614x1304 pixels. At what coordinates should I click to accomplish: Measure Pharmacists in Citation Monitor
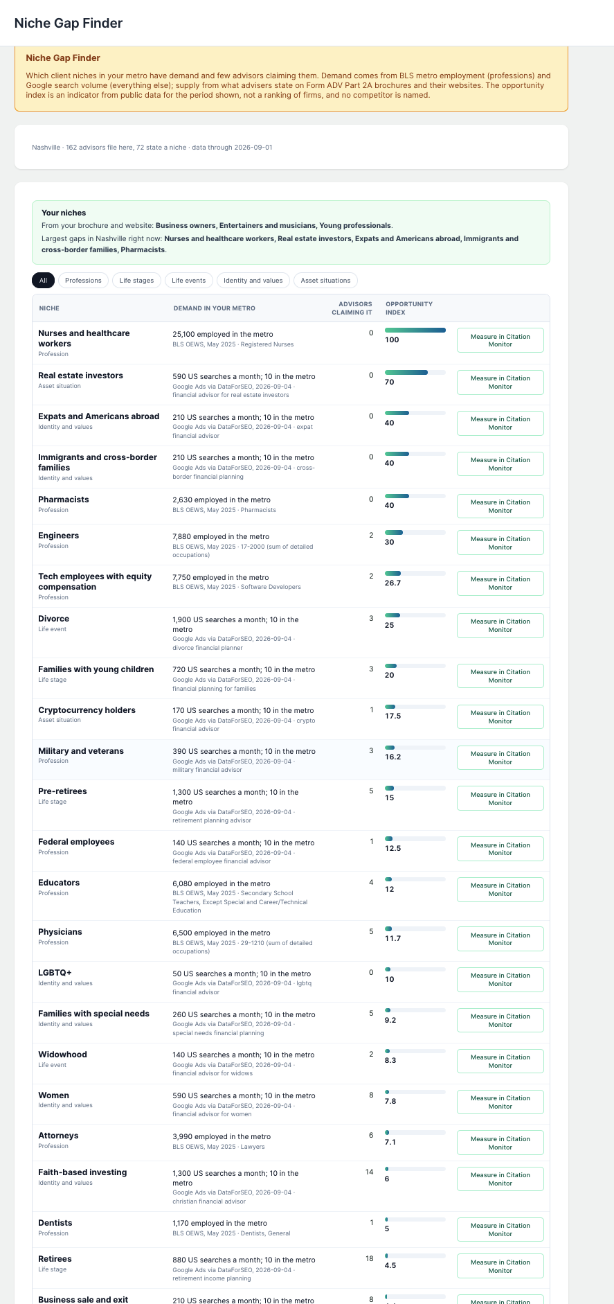(500, 506)
